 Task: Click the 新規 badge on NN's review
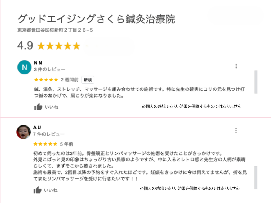coord(88,80)
